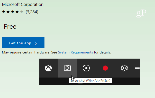This screenshot has width=155, height=98.
Task: Open Game bar settings gear
Action: pyautogui.click(x=124, y=68)
